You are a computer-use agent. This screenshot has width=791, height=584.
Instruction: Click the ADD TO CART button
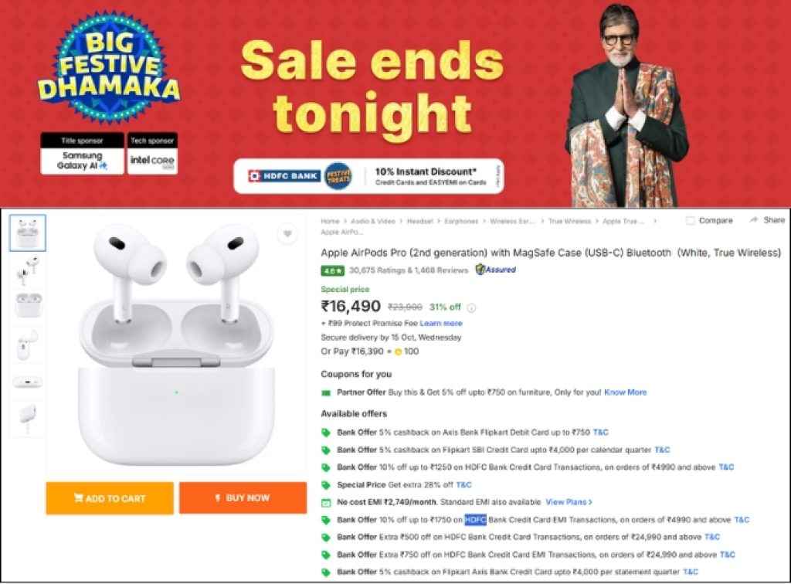point(110,498)
